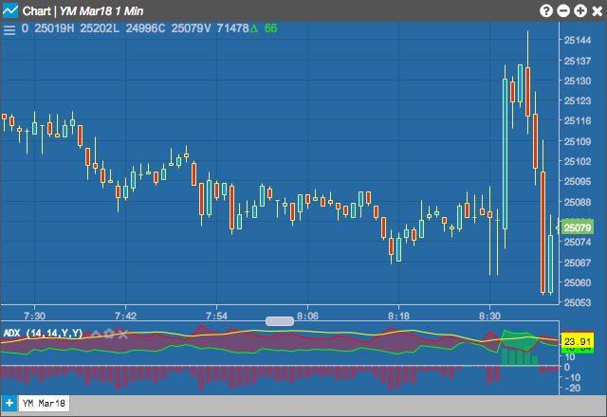Click the 25067 price axis label
This screenshot has height=417, width=607.
tap(578, 263)
